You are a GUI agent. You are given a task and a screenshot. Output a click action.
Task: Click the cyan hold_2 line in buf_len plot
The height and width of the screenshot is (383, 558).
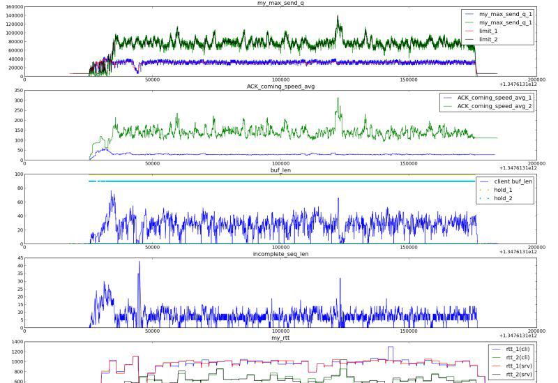coord(281,181)
